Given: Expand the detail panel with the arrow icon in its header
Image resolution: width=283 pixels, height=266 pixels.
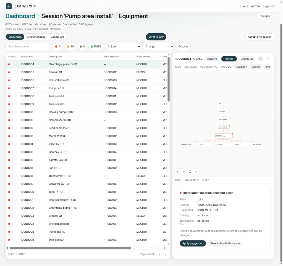Looking at the screenshot, I should (x=260, y=59).
